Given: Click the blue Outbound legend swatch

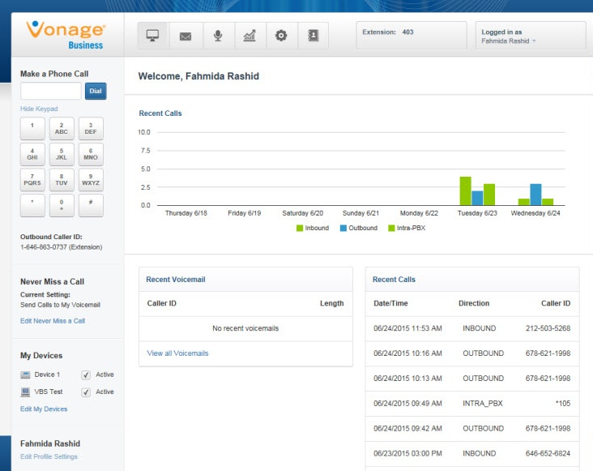Looking at the screenshot, I should 343,229.
